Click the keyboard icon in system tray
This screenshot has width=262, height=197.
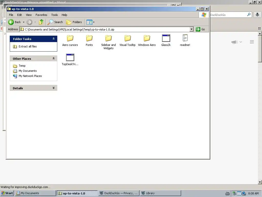click(227, 193)
